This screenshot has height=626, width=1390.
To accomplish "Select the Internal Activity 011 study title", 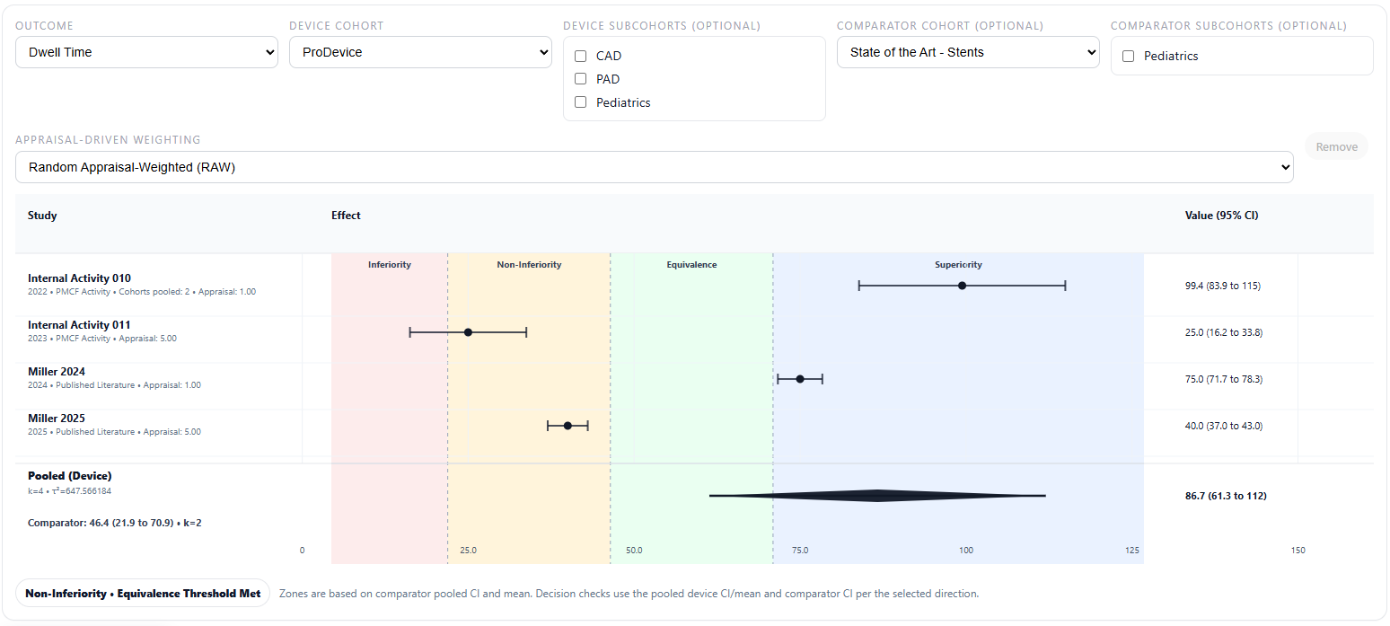I will 79,325.
